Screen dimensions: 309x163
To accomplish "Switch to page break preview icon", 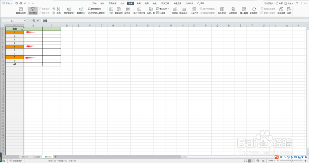I will tap(254, 161).
